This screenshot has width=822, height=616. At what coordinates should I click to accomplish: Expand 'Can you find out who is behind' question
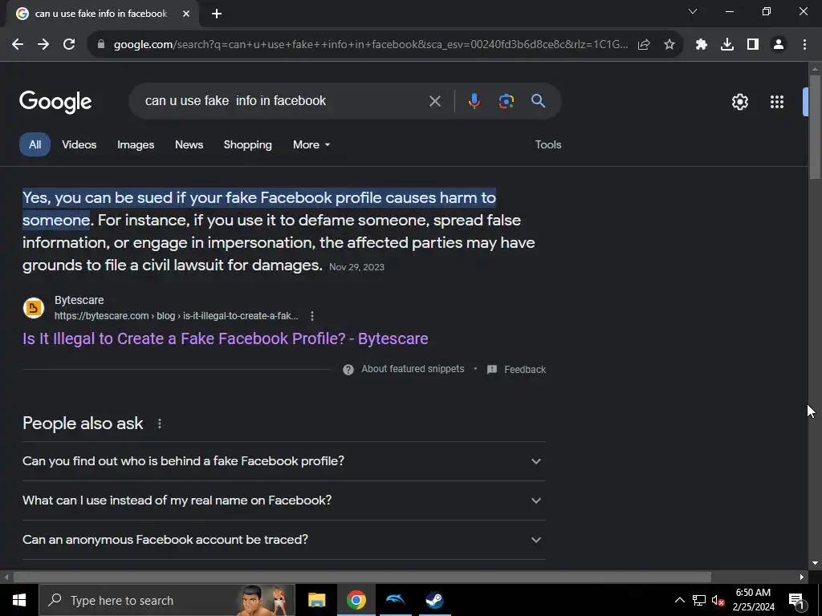point(283,461)
